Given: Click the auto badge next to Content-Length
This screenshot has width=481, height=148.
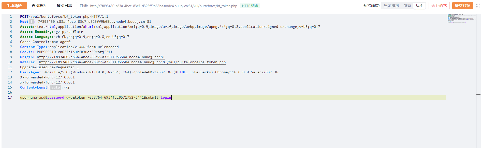Looking at the screenshot, I should click(x=55, y=88).
